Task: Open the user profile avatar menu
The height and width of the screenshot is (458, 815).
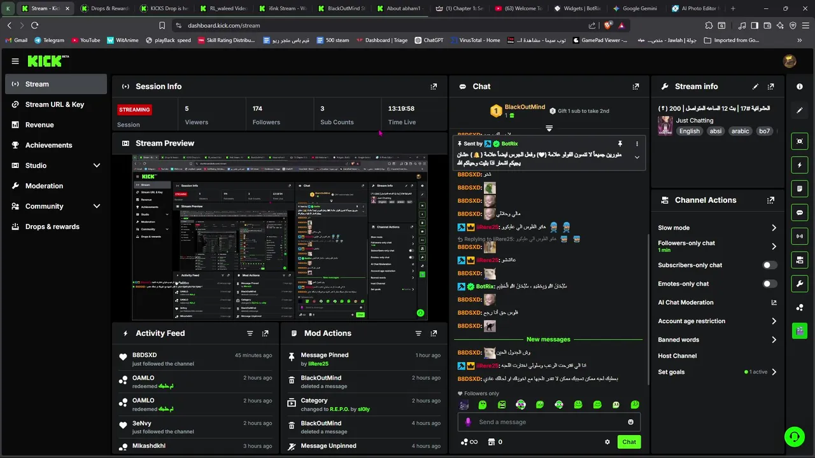Action: click(790, 61)
